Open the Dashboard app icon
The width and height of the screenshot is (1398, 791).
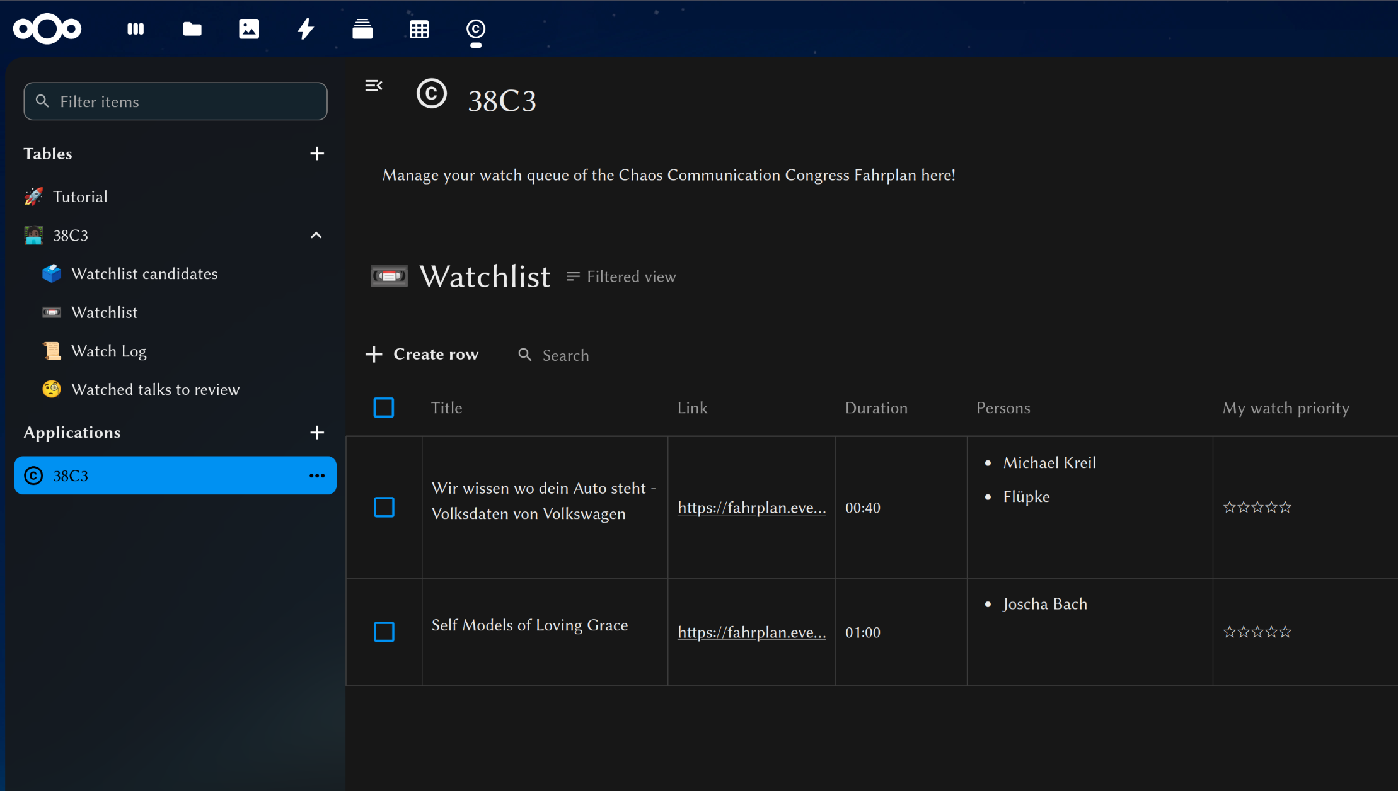tap(136, 29)
